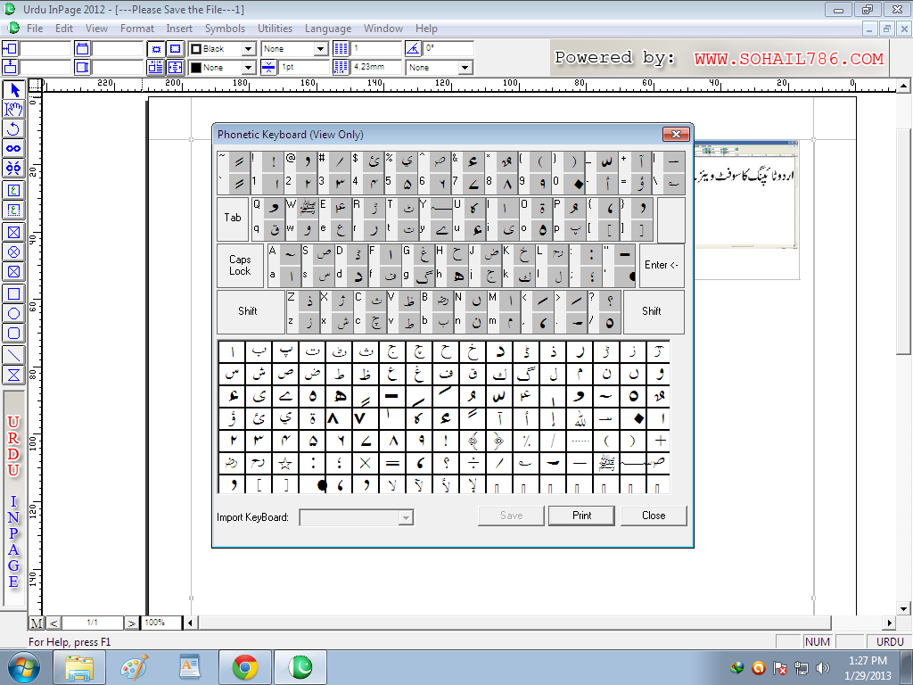Screen dimensions: 913x685
Task: Open the Language menu
Action: [x=328, y=28]
